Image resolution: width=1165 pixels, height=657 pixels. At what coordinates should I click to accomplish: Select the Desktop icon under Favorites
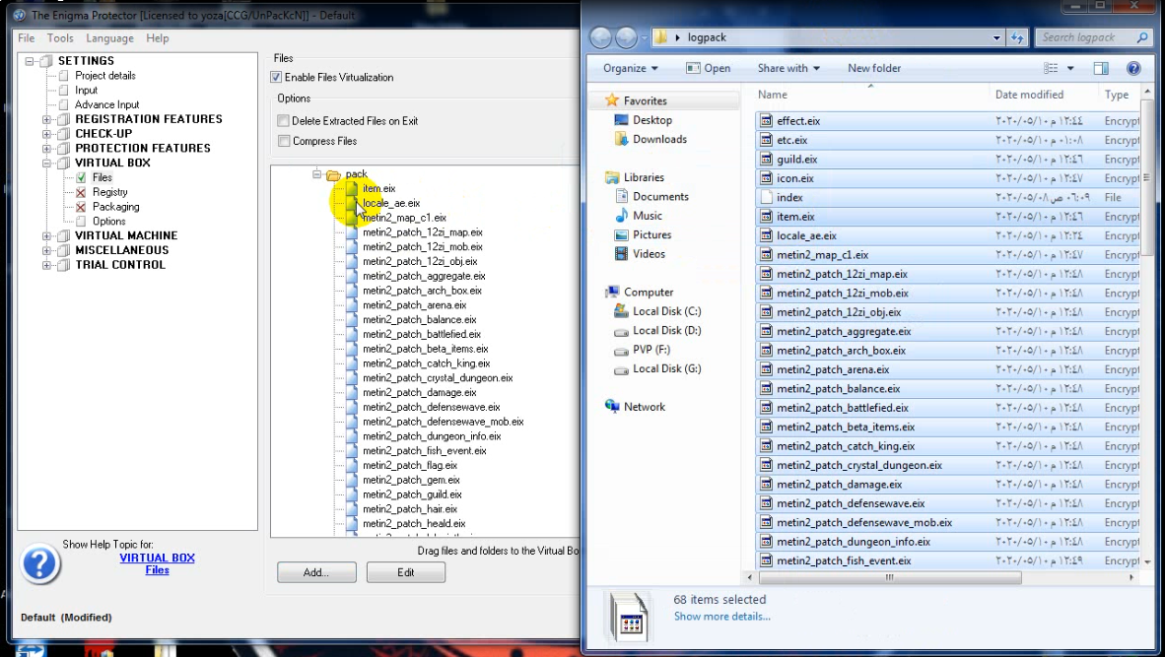click(621, 120)
